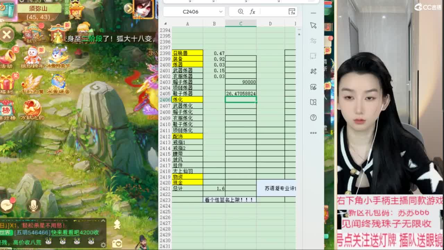Open the settings sliders icon in side panel

tap(313, 41)
